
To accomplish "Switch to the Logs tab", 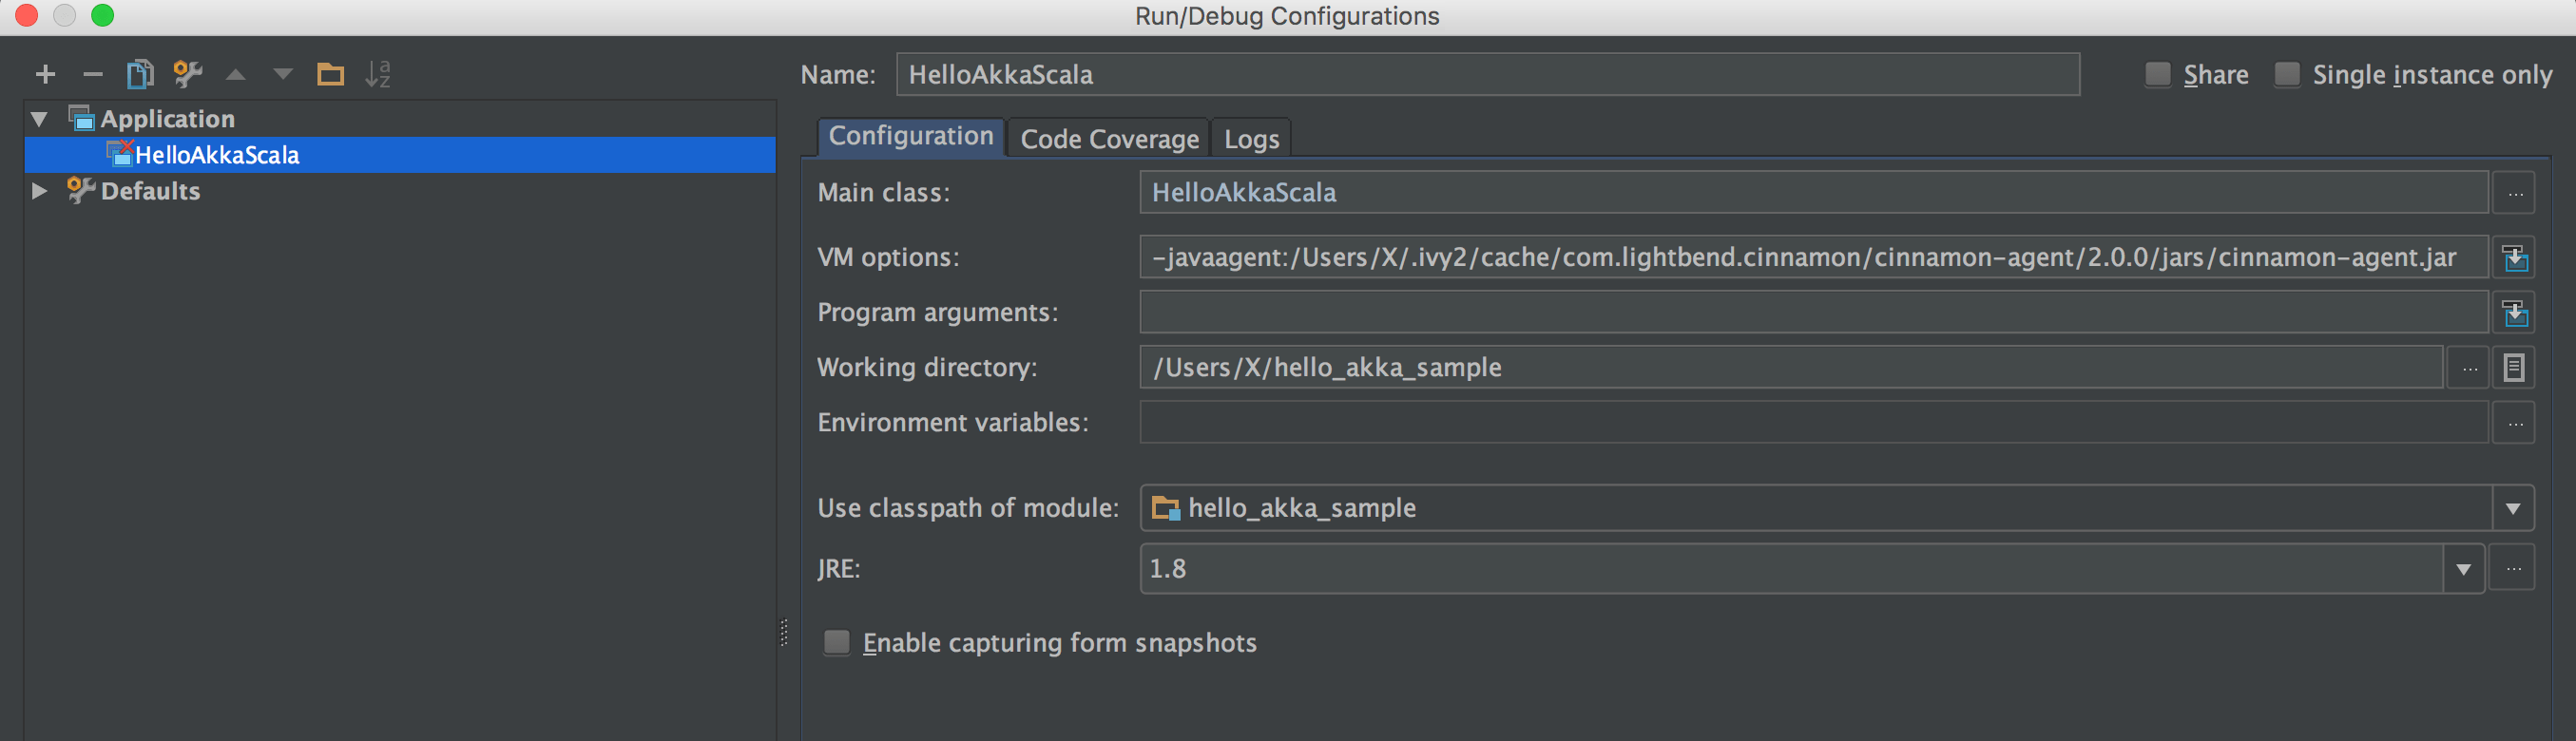I will click(x=1251, y=138).
